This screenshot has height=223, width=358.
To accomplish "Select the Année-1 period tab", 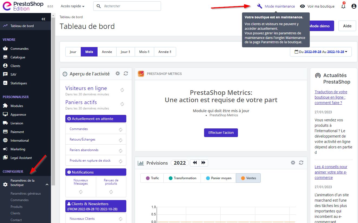I will 165,52.
